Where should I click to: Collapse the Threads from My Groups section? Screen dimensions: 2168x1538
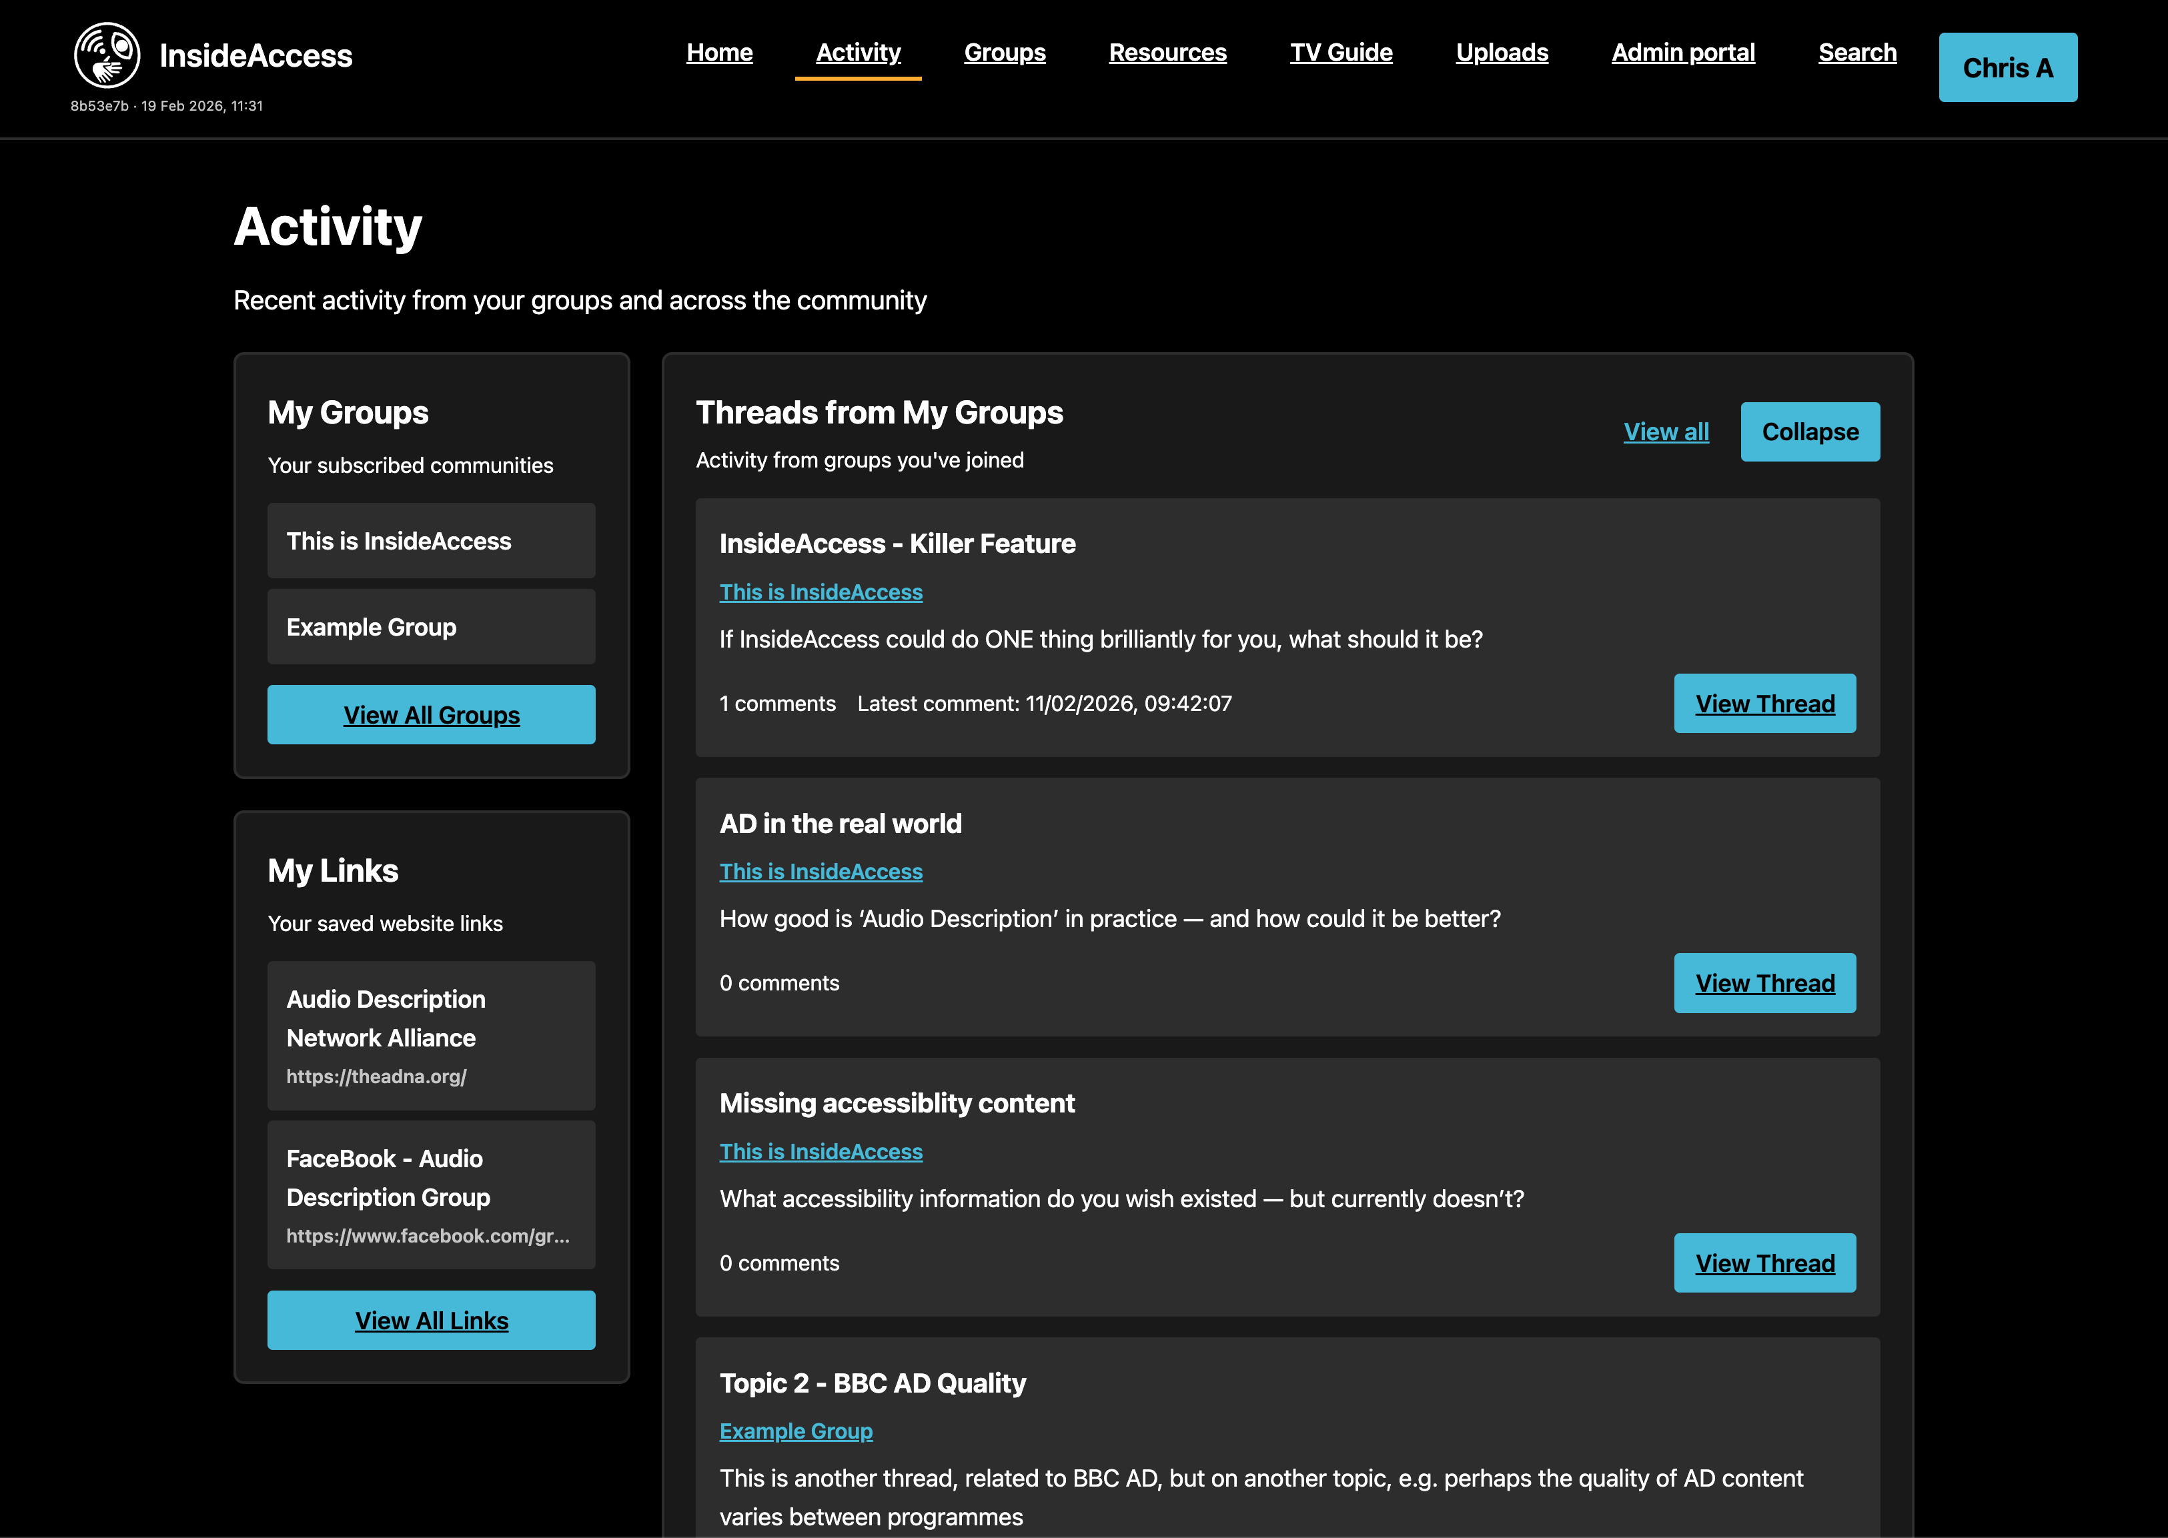tap(1809, 431)
